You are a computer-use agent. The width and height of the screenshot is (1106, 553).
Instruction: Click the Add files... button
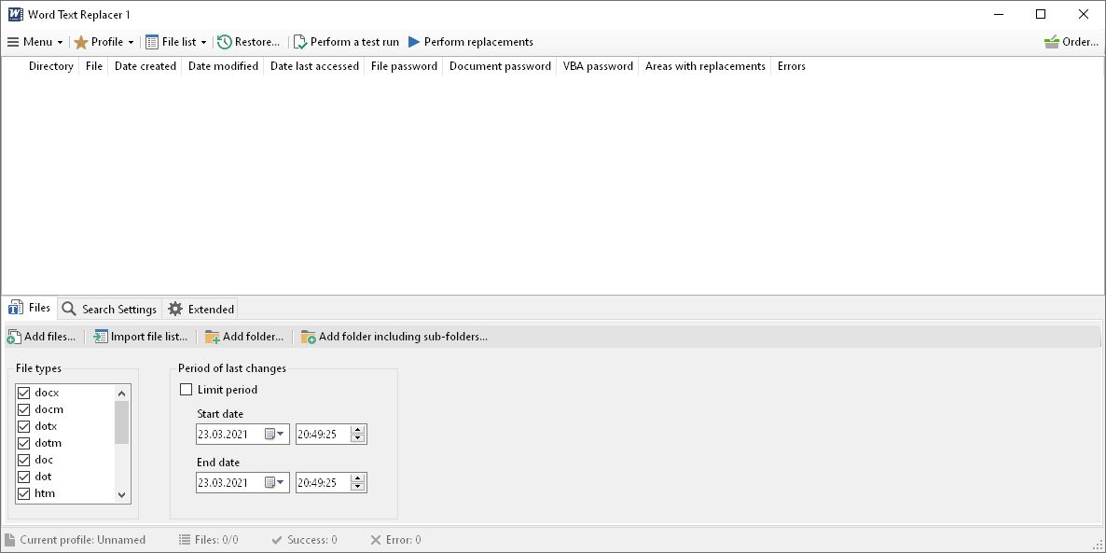pos(42,338)
